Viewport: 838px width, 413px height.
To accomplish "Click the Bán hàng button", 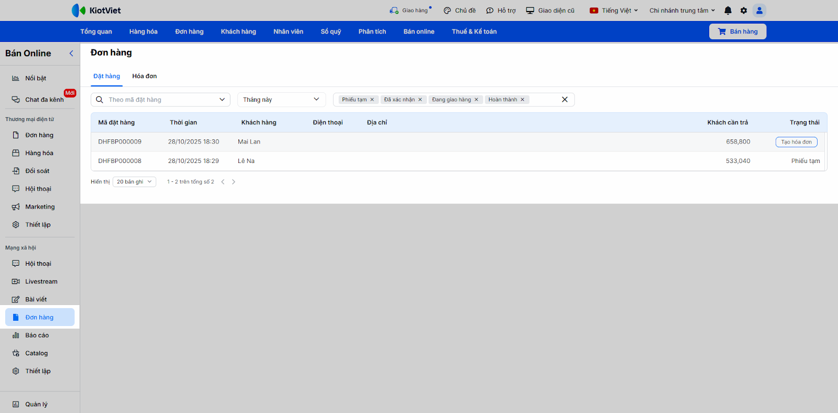I will pos(737,31).
